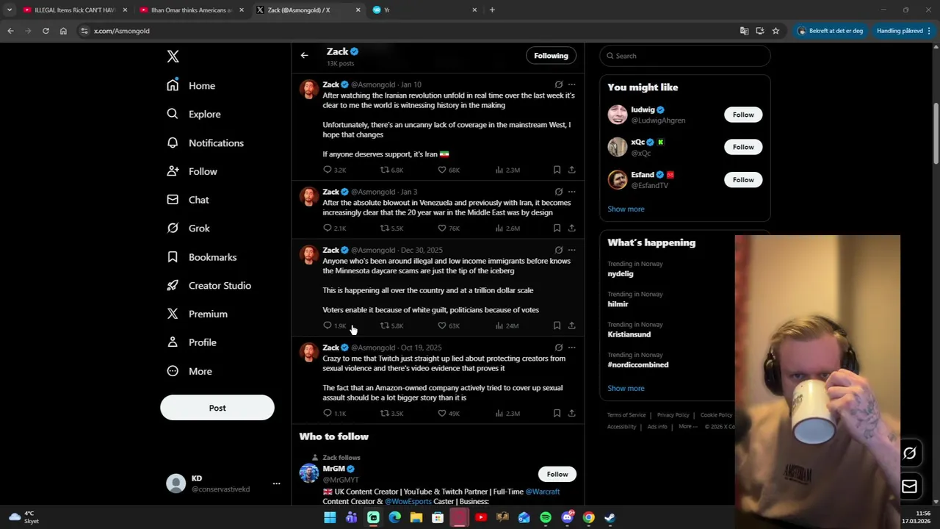Open Grok floating button bottom right

pyautogui.click(x=909, y=453)
